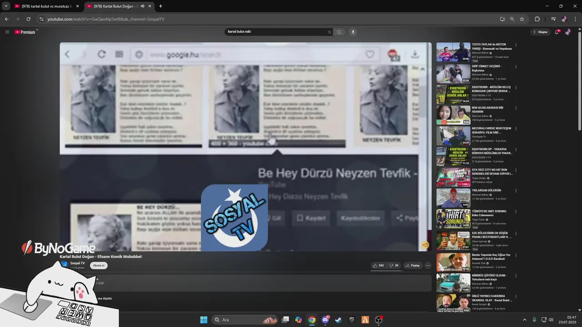
Task: Open options for MİNİBÜS ŞOFÖRÜ OLDUM video
Action: 516,276
